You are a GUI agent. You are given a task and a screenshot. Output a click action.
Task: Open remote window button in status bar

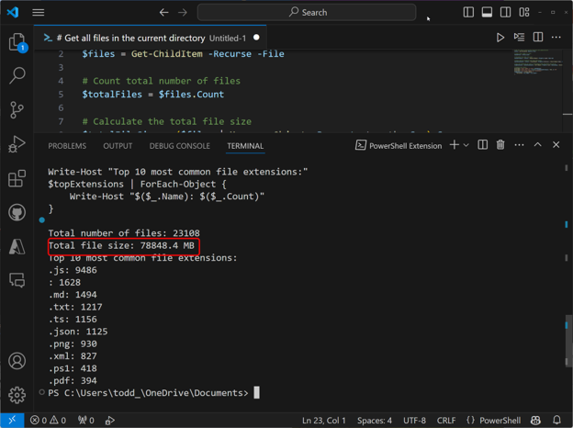pos(12,421)
